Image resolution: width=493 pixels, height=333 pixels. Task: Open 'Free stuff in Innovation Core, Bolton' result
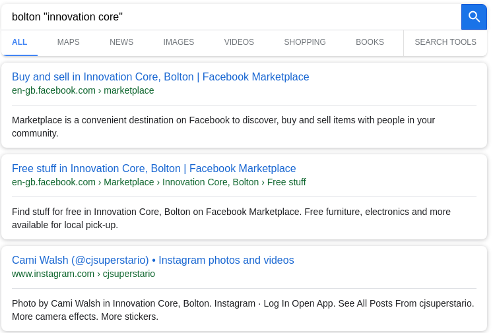pos(154,169)
